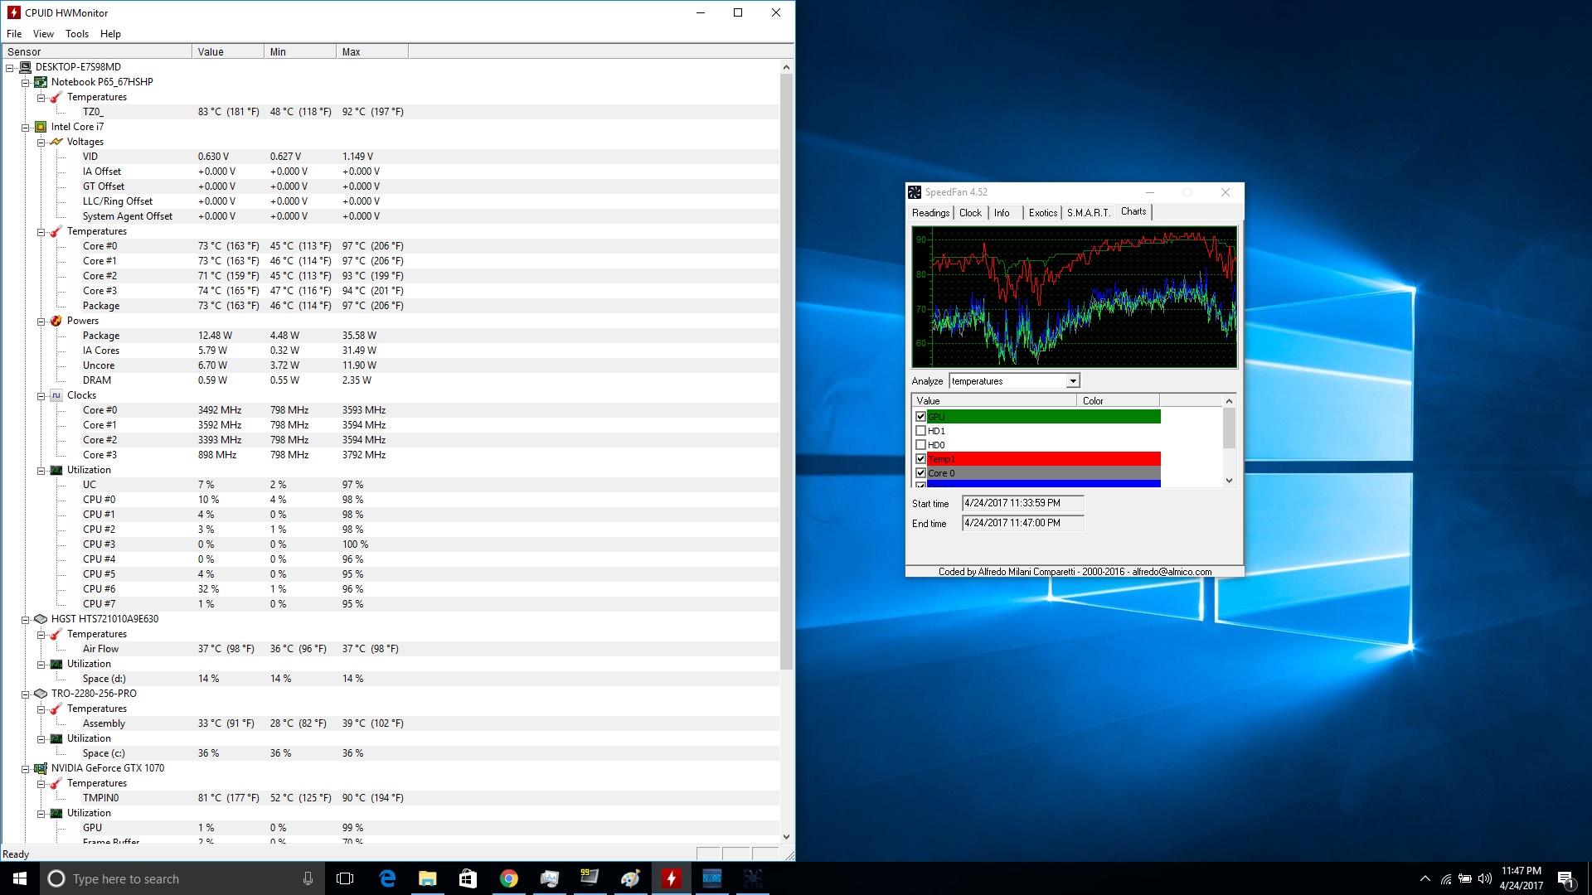Click the gray Core 0 color bar
The width and height of the screenshot is (1592, 895).
1044,473
